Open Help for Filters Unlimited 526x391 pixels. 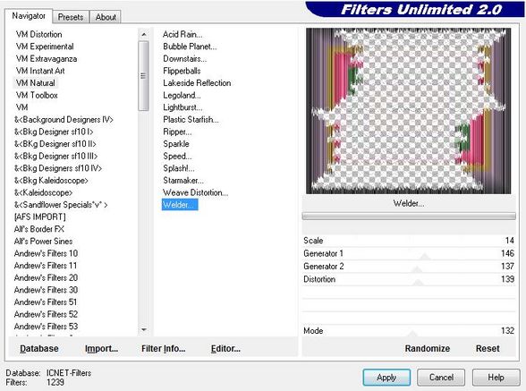[x=496, y=378]
